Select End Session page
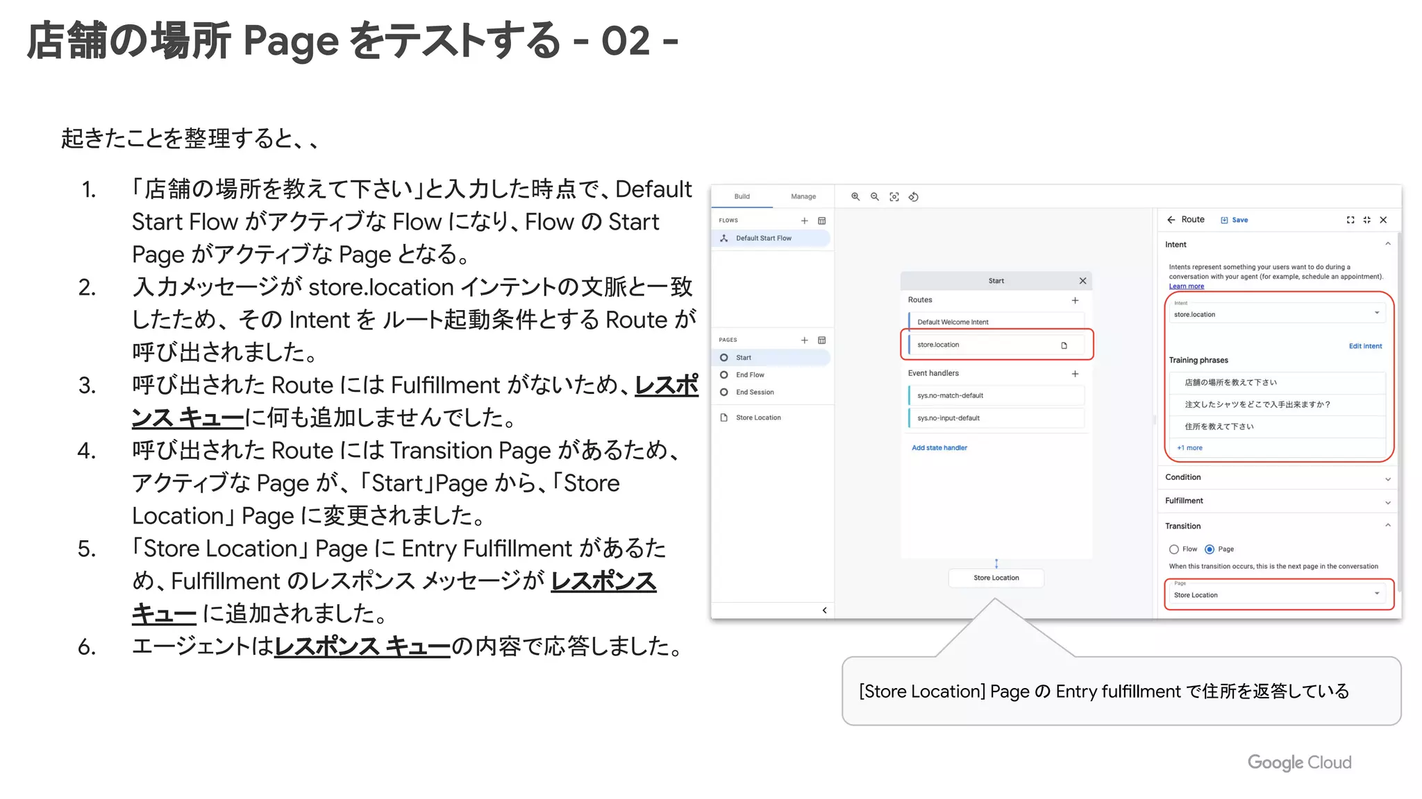 (772, 392)
